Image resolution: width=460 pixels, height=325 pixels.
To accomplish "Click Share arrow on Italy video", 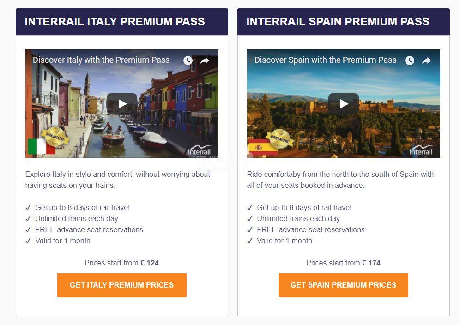I will [x=205, y=60].
